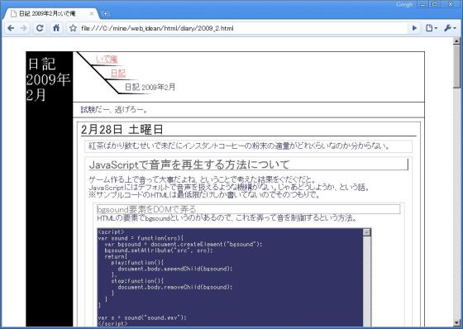This screenshot has width=463, height=329.
Task: Open the wrench settings menu
Action: click(x=450, y=28)
